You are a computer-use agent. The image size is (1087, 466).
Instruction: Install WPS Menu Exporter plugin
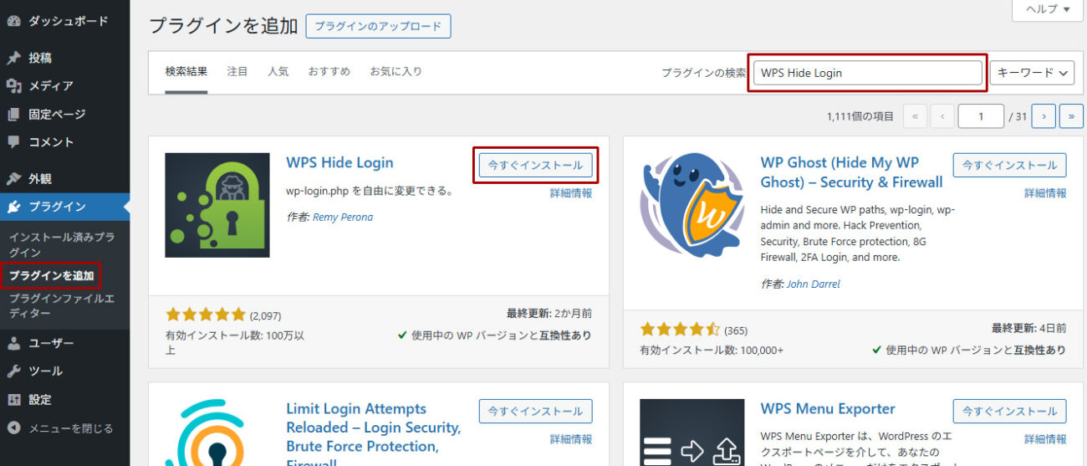[x=1010, y=411]
